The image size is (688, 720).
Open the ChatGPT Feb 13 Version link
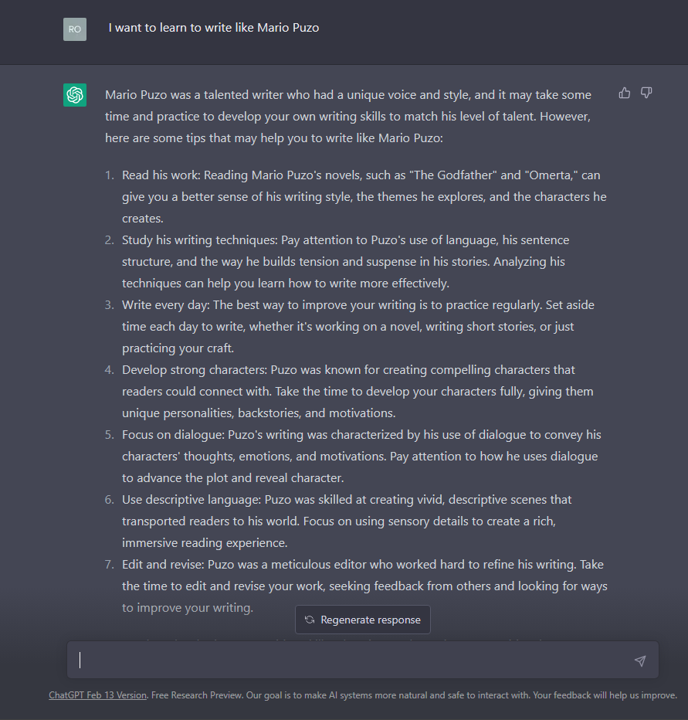(x=98, y=695)
